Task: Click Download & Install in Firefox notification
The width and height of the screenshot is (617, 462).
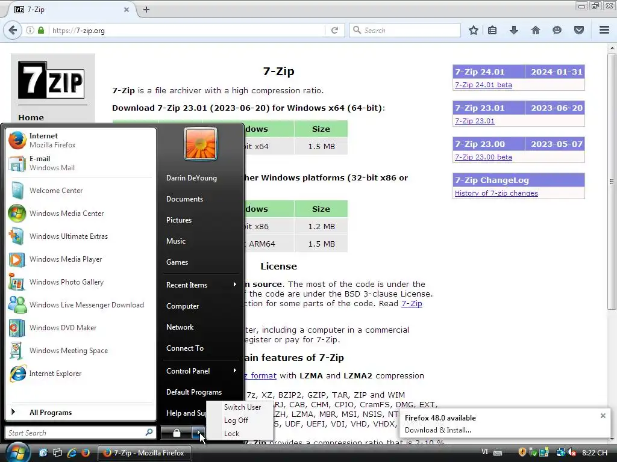Action: [x=437, y=430]
